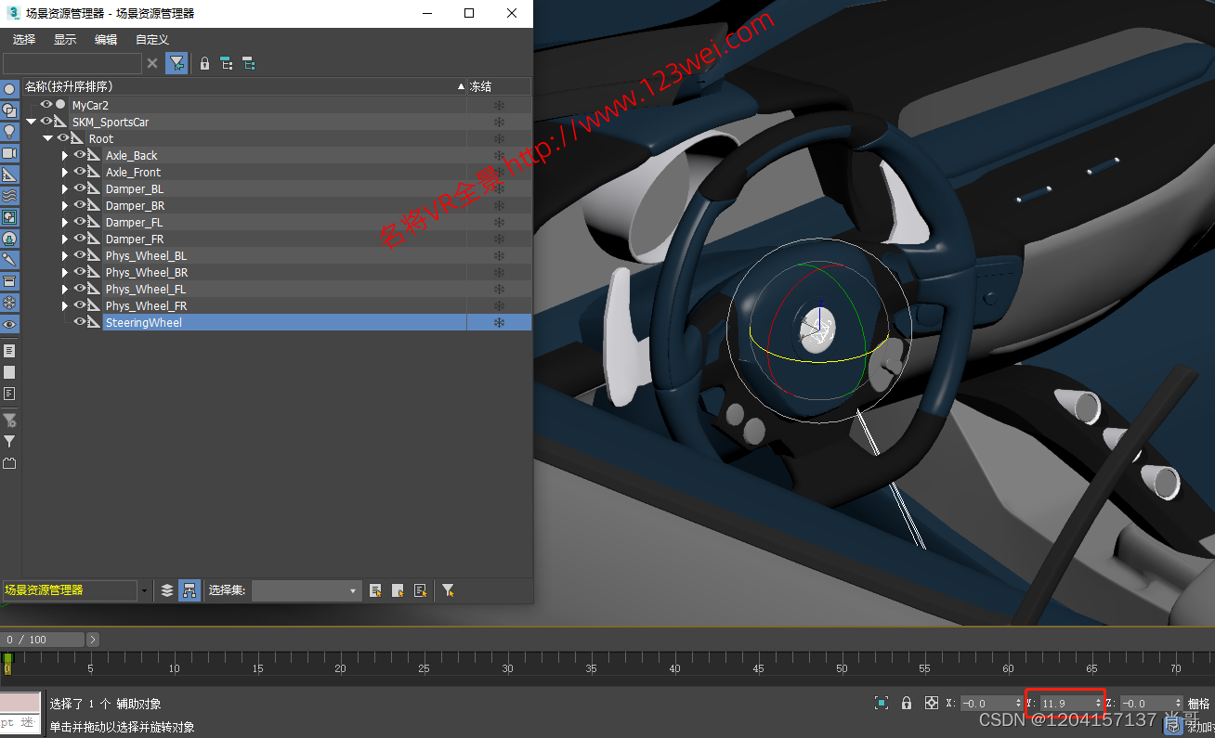Click the second teal hierarchy icon in toolbar
The image size is (1215, 738).
pyautogui.click(x=249, y=63)
